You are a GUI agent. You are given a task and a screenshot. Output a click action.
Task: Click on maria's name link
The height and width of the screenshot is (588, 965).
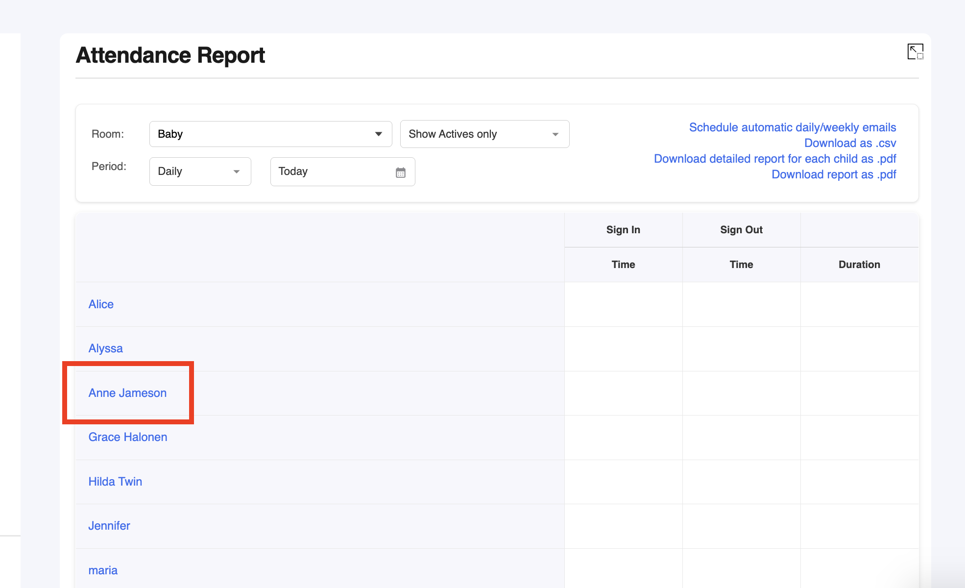(103, 570)
